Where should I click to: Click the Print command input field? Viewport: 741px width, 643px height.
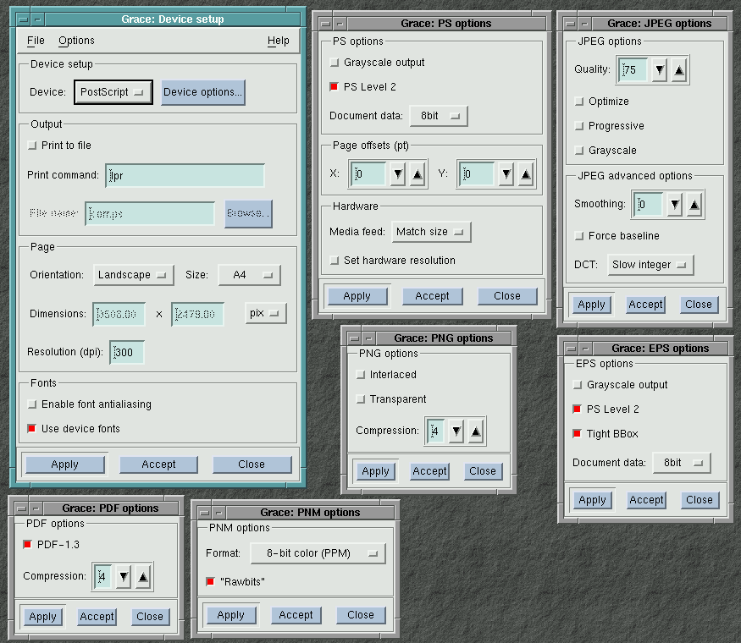(x=185, y=176)
